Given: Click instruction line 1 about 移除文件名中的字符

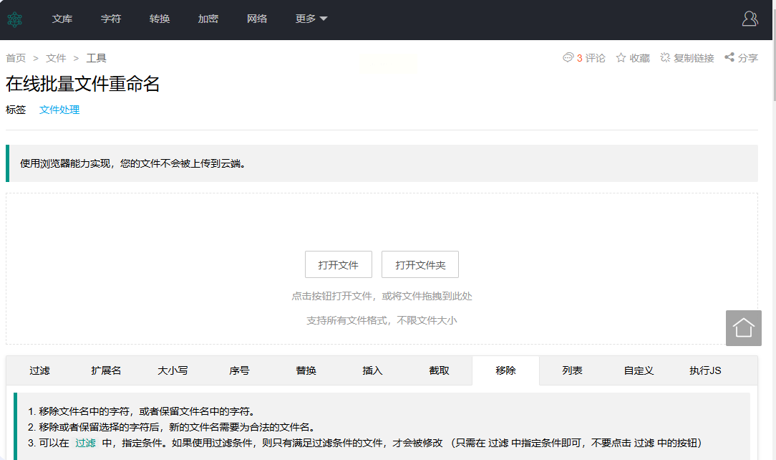Looking at the screenshot, I should point(142,411).
